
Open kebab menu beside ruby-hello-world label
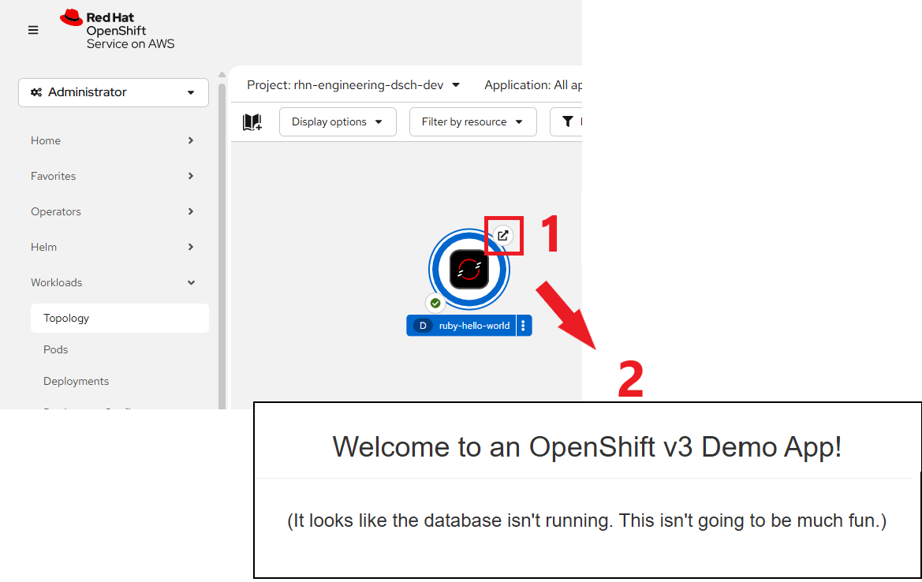coord(524,326)
